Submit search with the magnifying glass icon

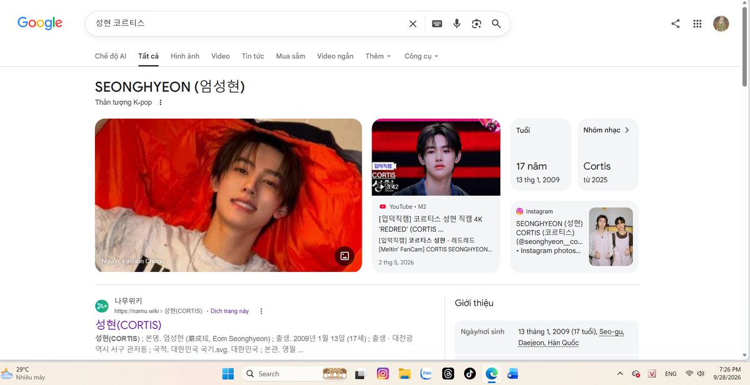point(497,24)
